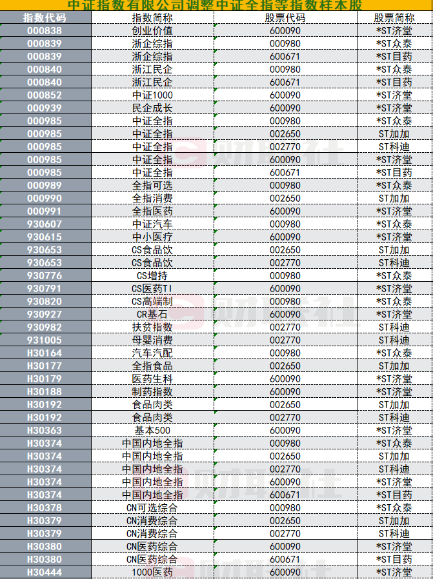
Task: Select the 指数简称 column header
Action: click(x=152, y=17)
